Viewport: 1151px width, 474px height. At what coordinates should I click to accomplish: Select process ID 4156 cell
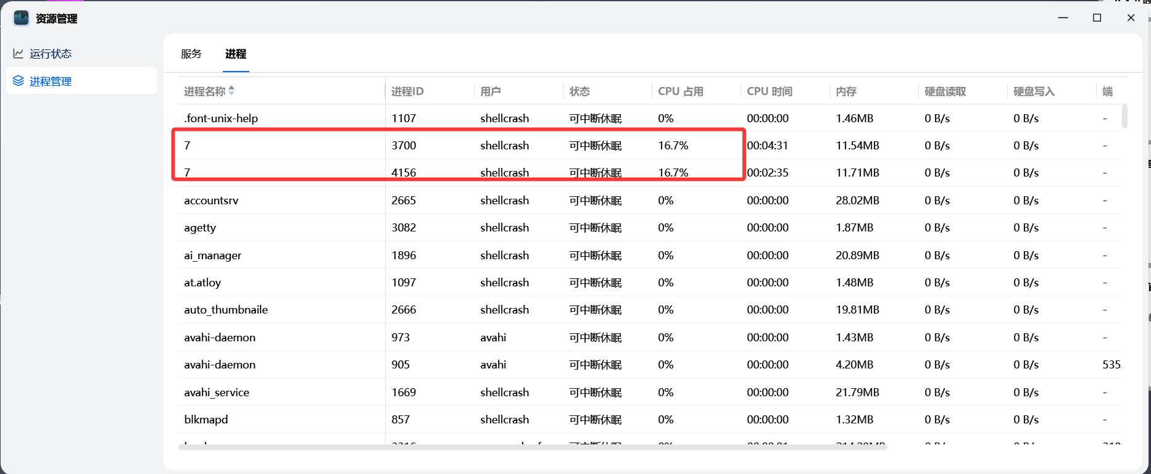(404, 173)
